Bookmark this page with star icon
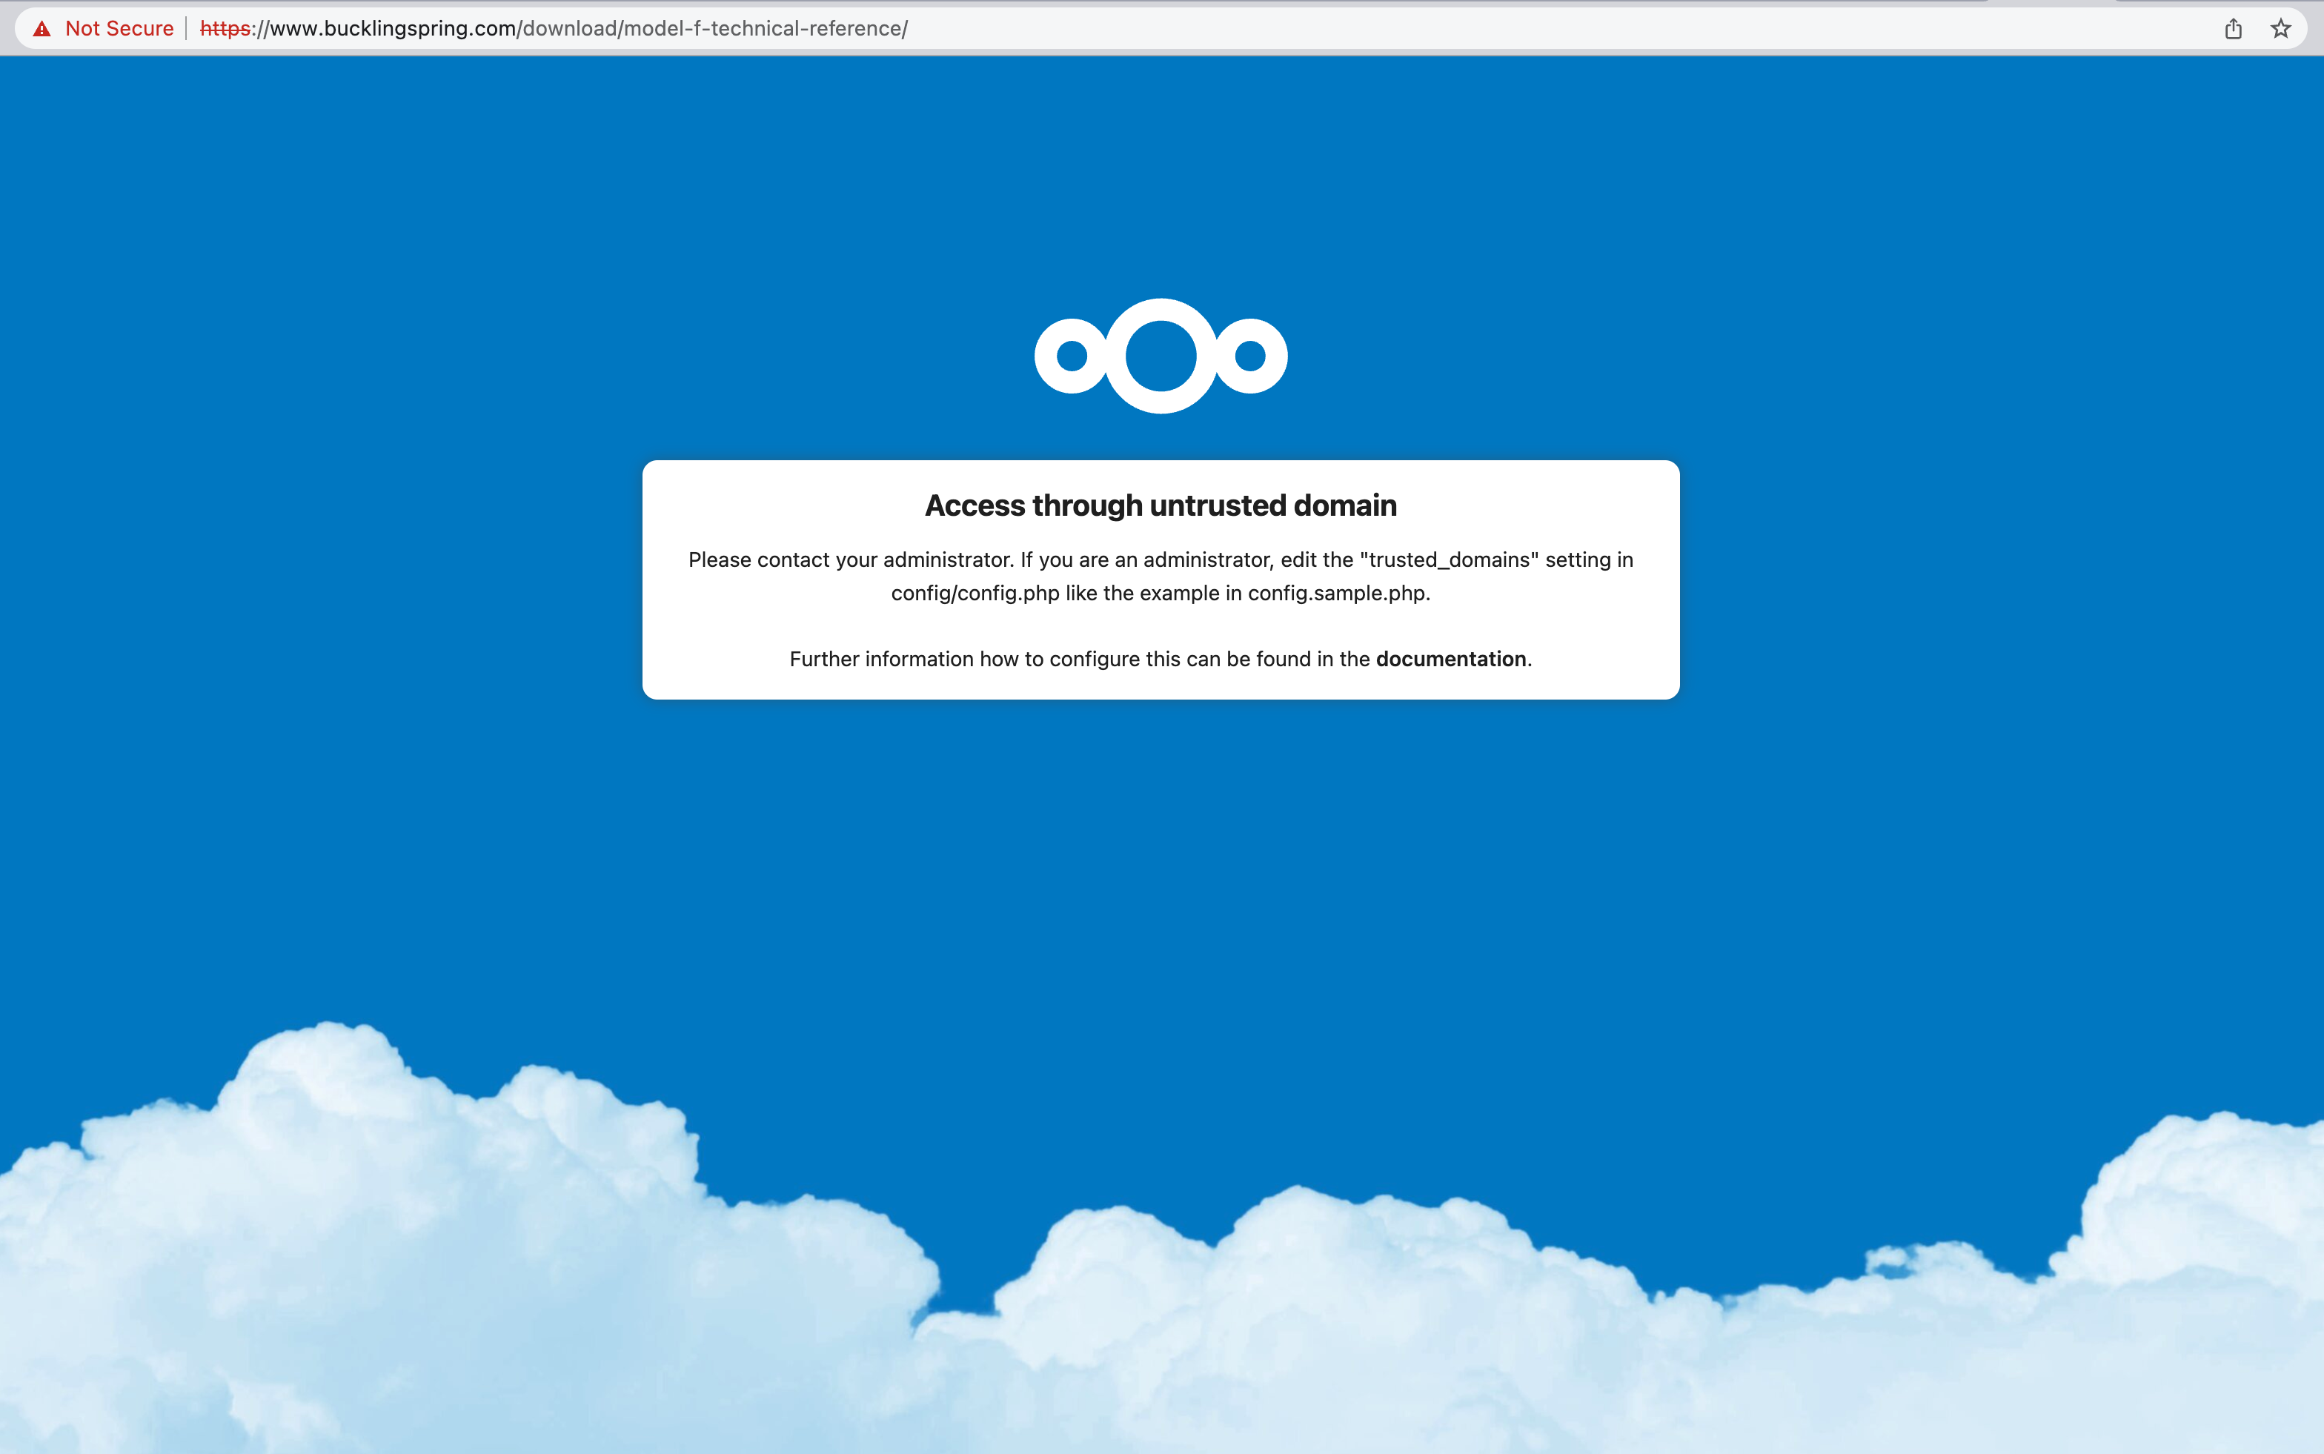This screenshot has height=1454, width=2324. click(2280, 29)
